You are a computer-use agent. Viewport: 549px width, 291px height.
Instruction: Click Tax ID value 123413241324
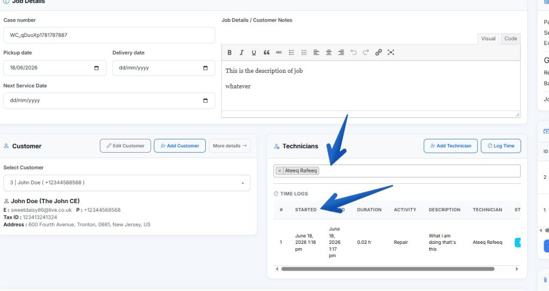pyautogui.click(x=40, y=218)
